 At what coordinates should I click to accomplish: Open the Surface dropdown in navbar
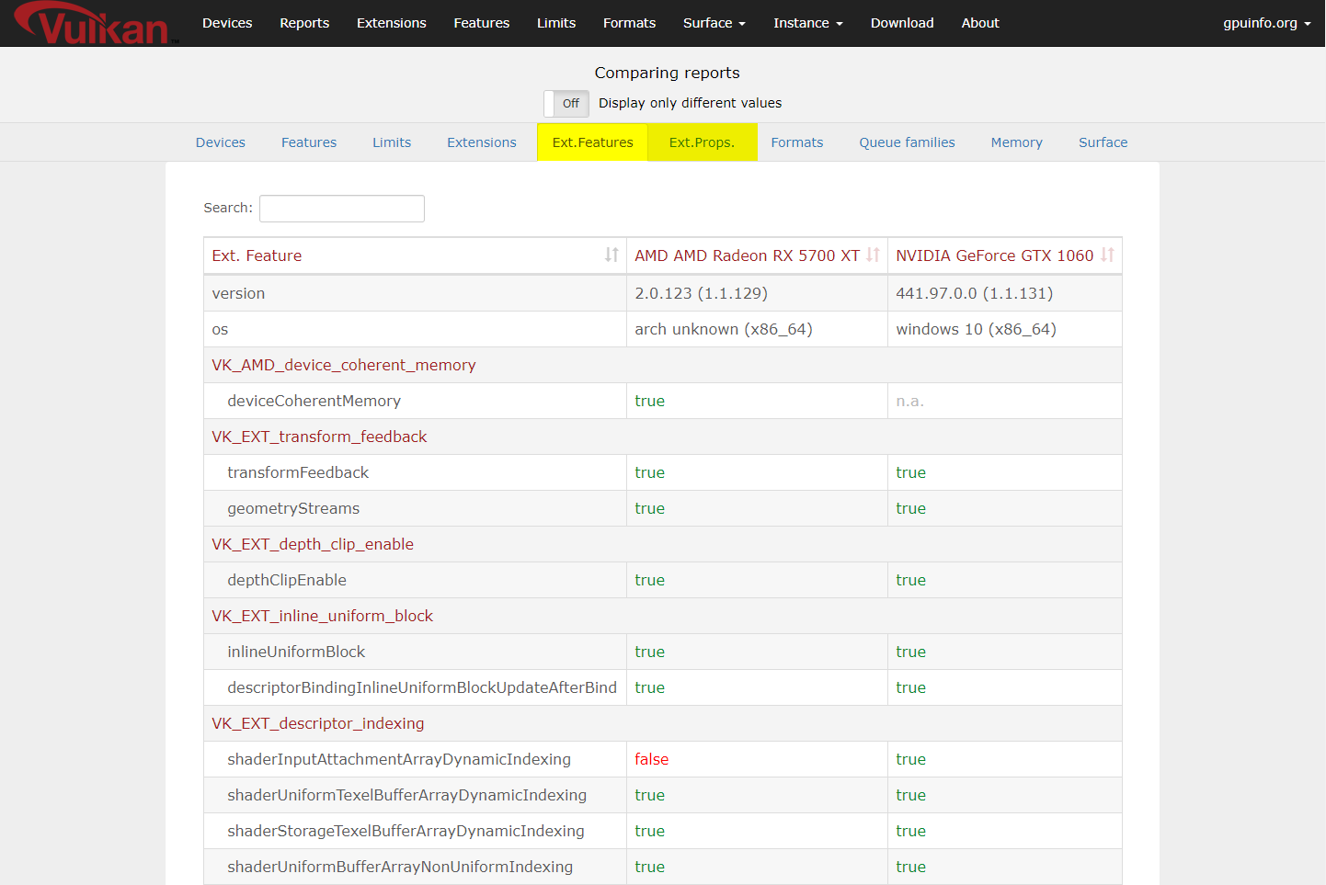(714, 23)
